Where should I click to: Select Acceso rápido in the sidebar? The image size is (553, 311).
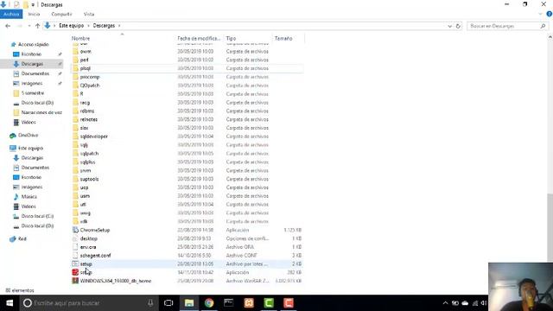pos(33,44)
